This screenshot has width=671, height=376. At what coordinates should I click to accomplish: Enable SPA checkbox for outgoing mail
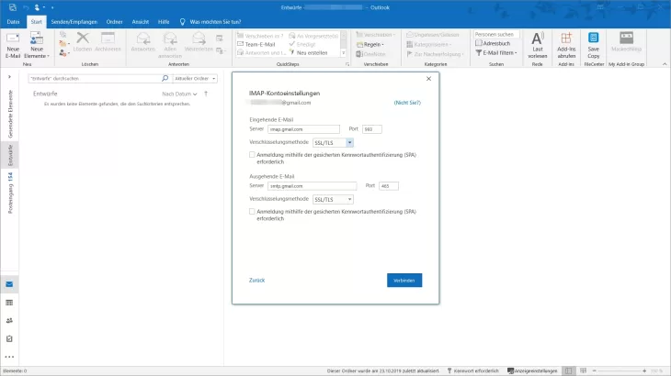[253, 211]
